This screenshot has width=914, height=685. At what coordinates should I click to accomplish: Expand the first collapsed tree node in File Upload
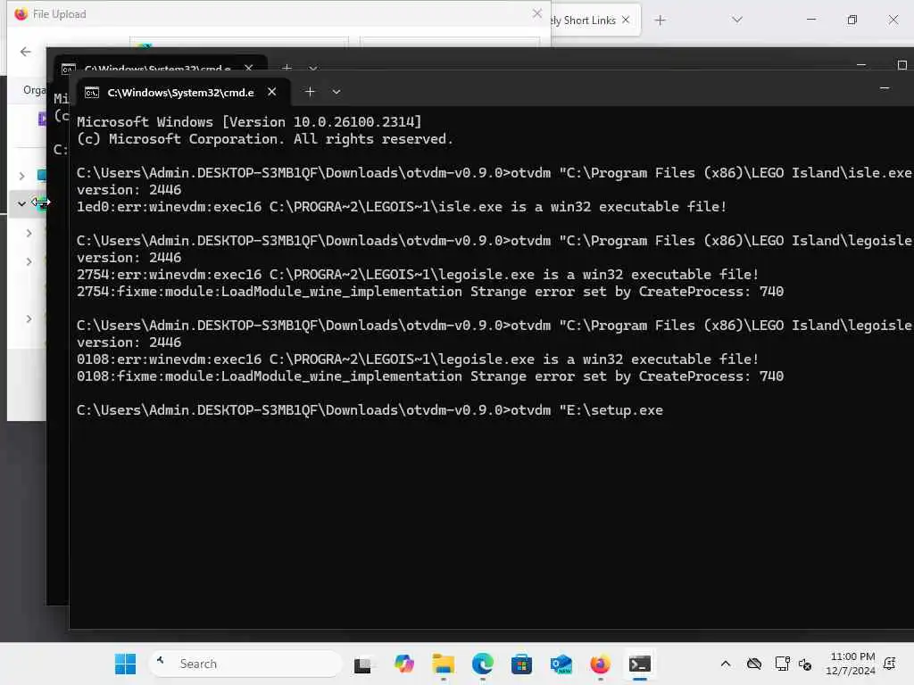pos(21,176)
